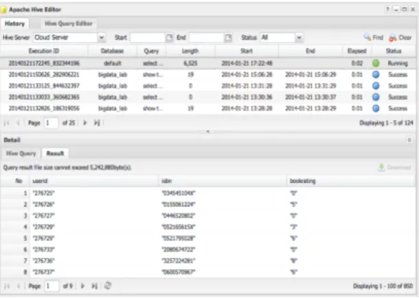This screenshot has width=419, height=298.
Task: Go to first page of history list
Action: pyautogui.click(x=7, y=123)
